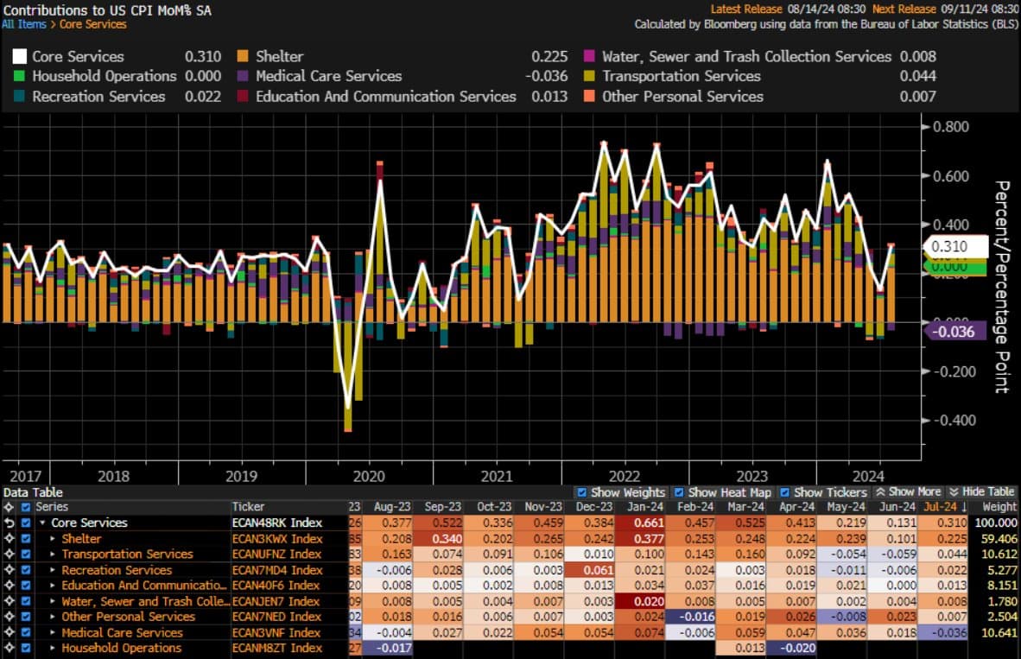Toggle the Show Heat Map checkbox
Screen dimensions: 1021x659
coord(678,492)
